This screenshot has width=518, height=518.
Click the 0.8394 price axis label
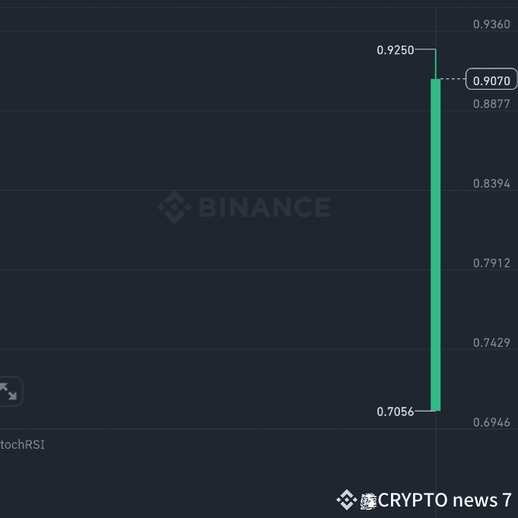491,183
